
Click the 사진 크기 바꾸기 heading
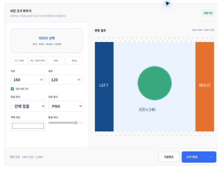click(21, 11)
